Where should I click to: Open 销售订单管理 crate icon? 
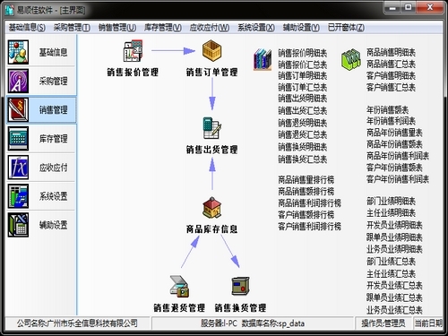[211, 51]
